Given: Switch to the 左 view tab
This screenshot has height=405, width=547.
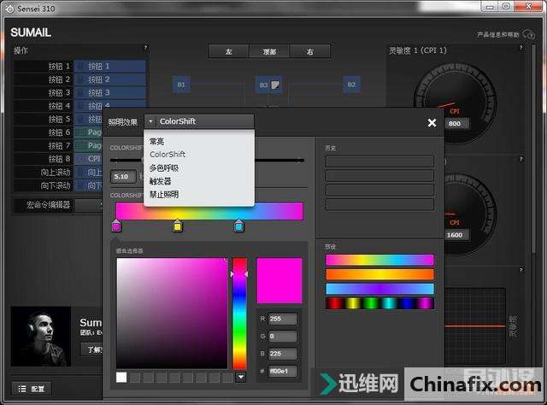Looking at the screenshot, I should coord(228,51).
